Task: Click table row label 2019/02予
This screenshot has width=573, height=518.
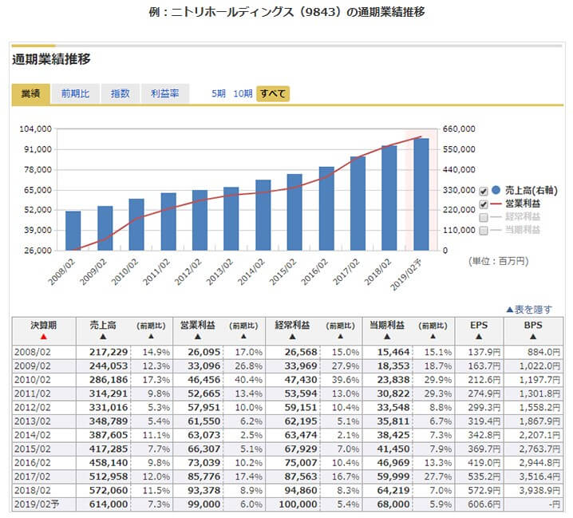Action: point(36,504)
